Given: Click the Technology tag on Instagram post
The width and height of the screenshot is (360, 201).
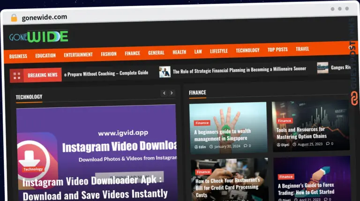Looking at the screenshot, I should tap(33, 169).
